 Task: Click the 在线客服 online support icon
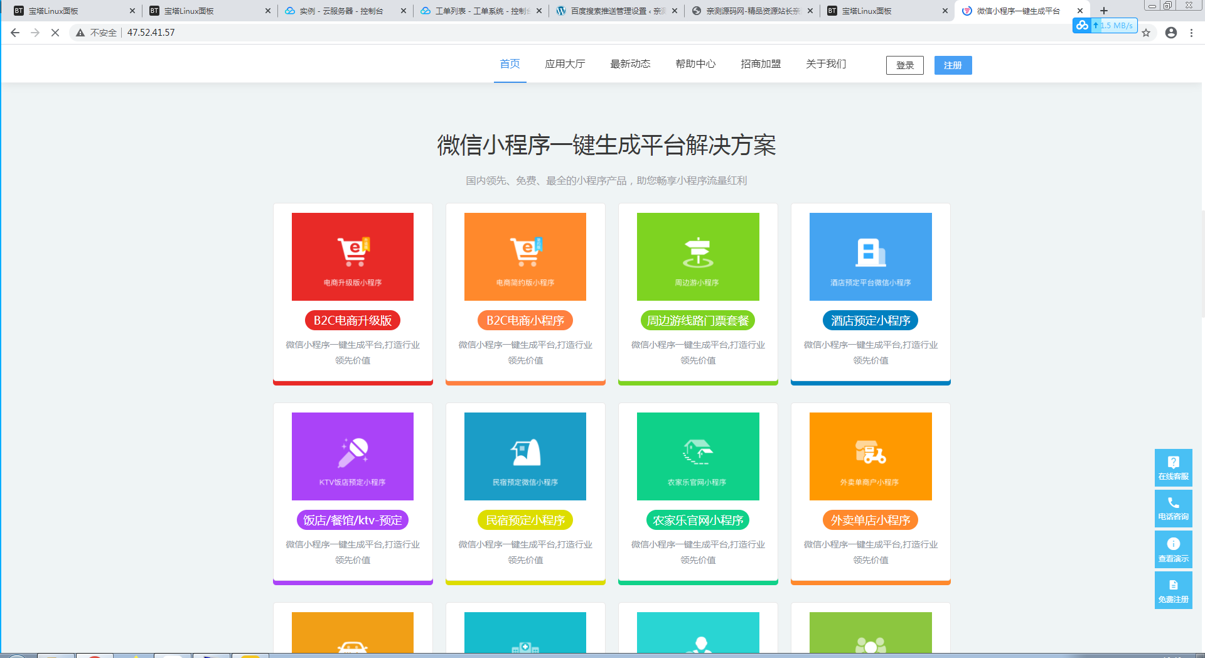pos(1174,468)
